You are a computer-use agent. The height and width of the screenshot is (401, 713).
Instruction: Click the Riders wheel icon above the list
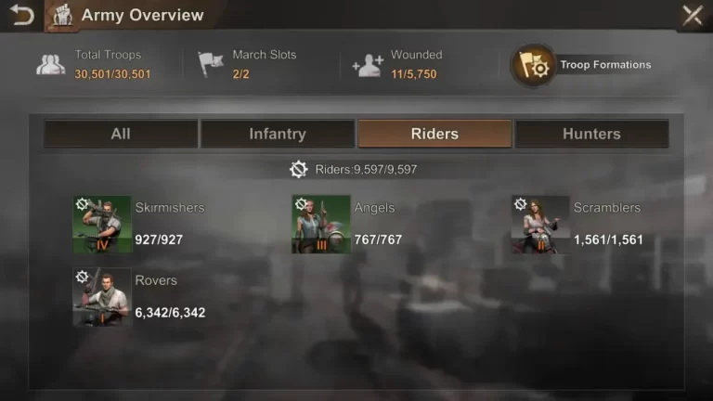pyautogui.click(x=298, y=169)
